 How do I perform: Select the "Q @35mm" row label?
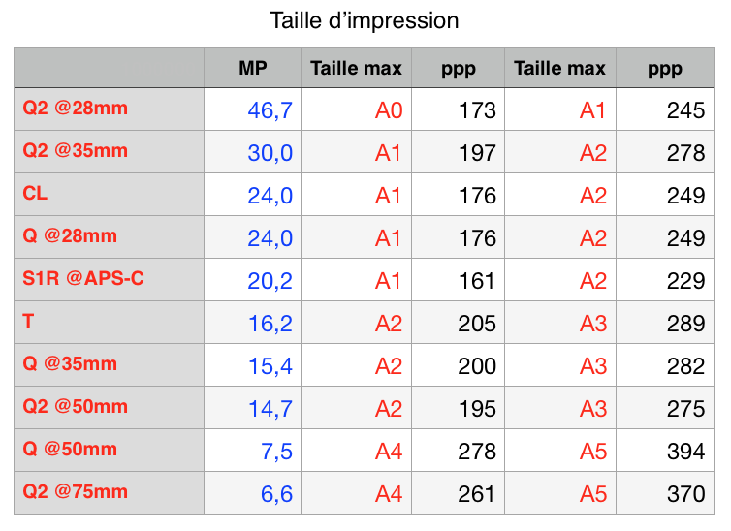pyautogui.click(x=71, y=364)
